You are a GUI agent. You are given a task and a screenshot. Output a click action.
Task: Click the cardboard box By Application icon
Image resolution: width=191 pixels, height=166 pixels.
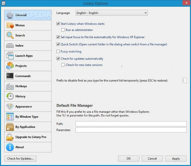pos(10,127)
